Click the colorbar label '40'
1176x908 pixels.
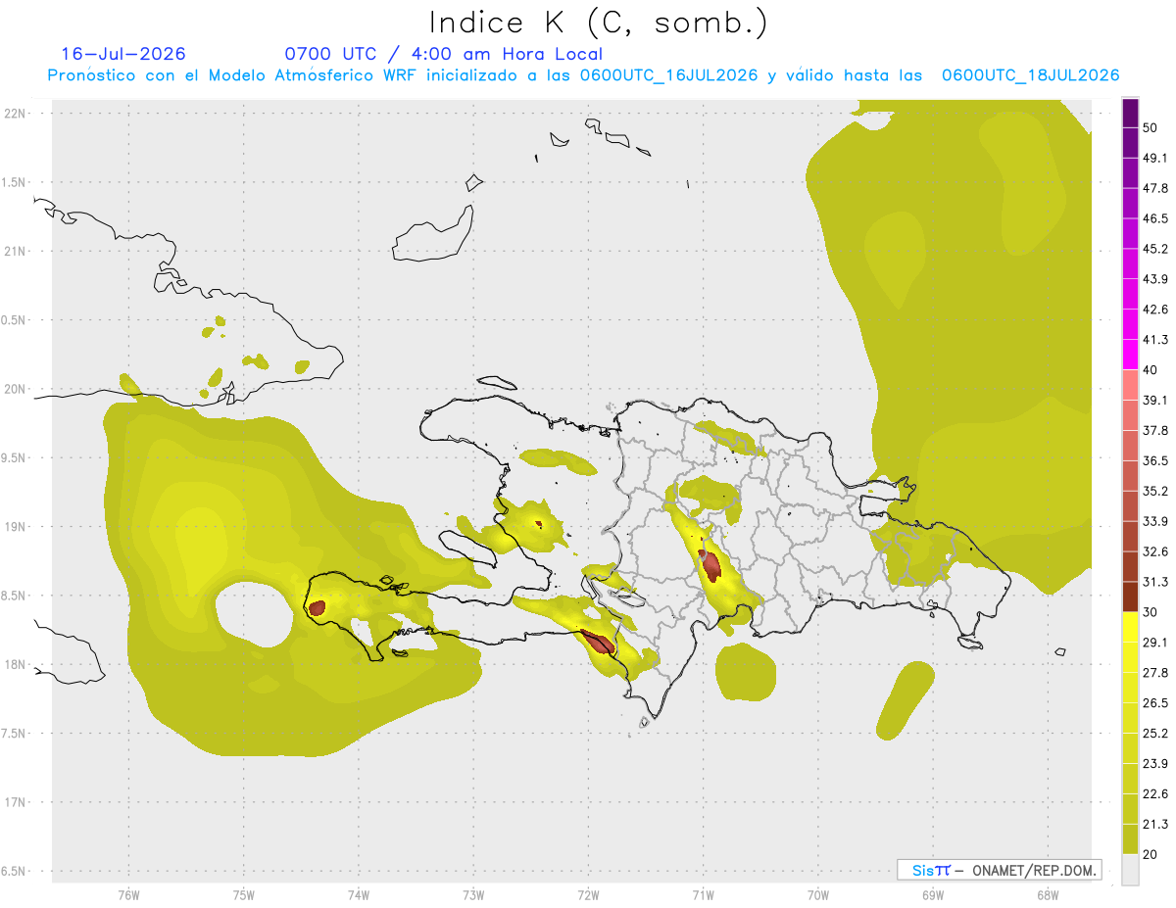[x=1151, y=369]
